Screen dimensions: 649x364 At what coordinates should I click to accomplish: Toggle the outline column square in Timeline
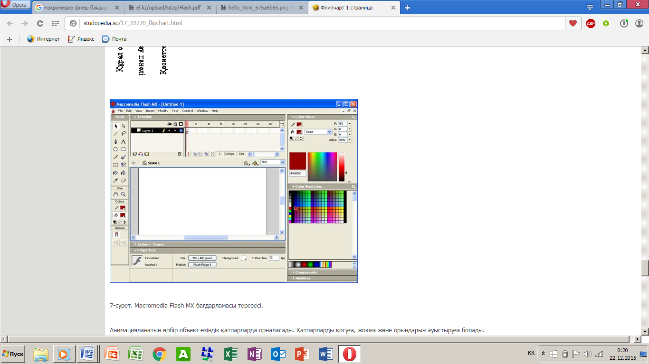tap(181, 124)
